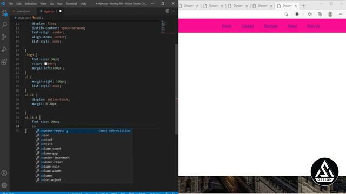Click the Sign Up link in navbar
Viewport: 346px width, 194px height.
pos(314,26)
